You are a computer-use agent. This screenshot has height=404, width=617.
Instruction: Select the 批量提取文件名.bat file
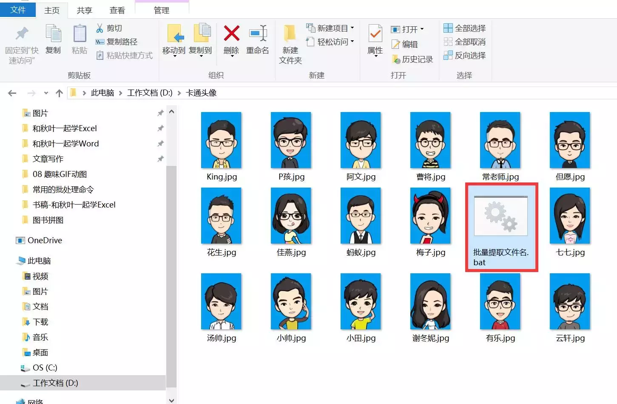pyautogui.click(x=501, y=227)
